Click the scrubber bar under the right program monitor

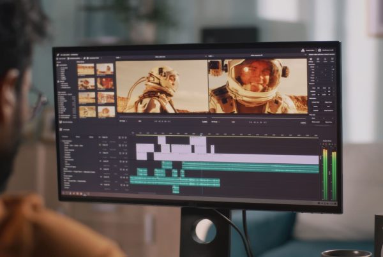click(259, 118)
